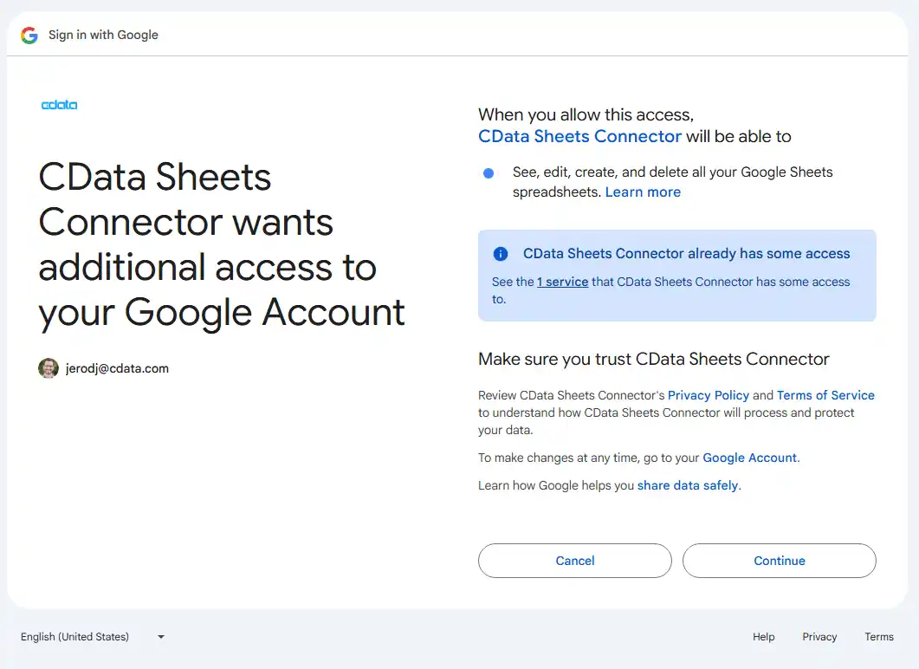
Task: Open Terms in the footer
Action: (878, 637)
